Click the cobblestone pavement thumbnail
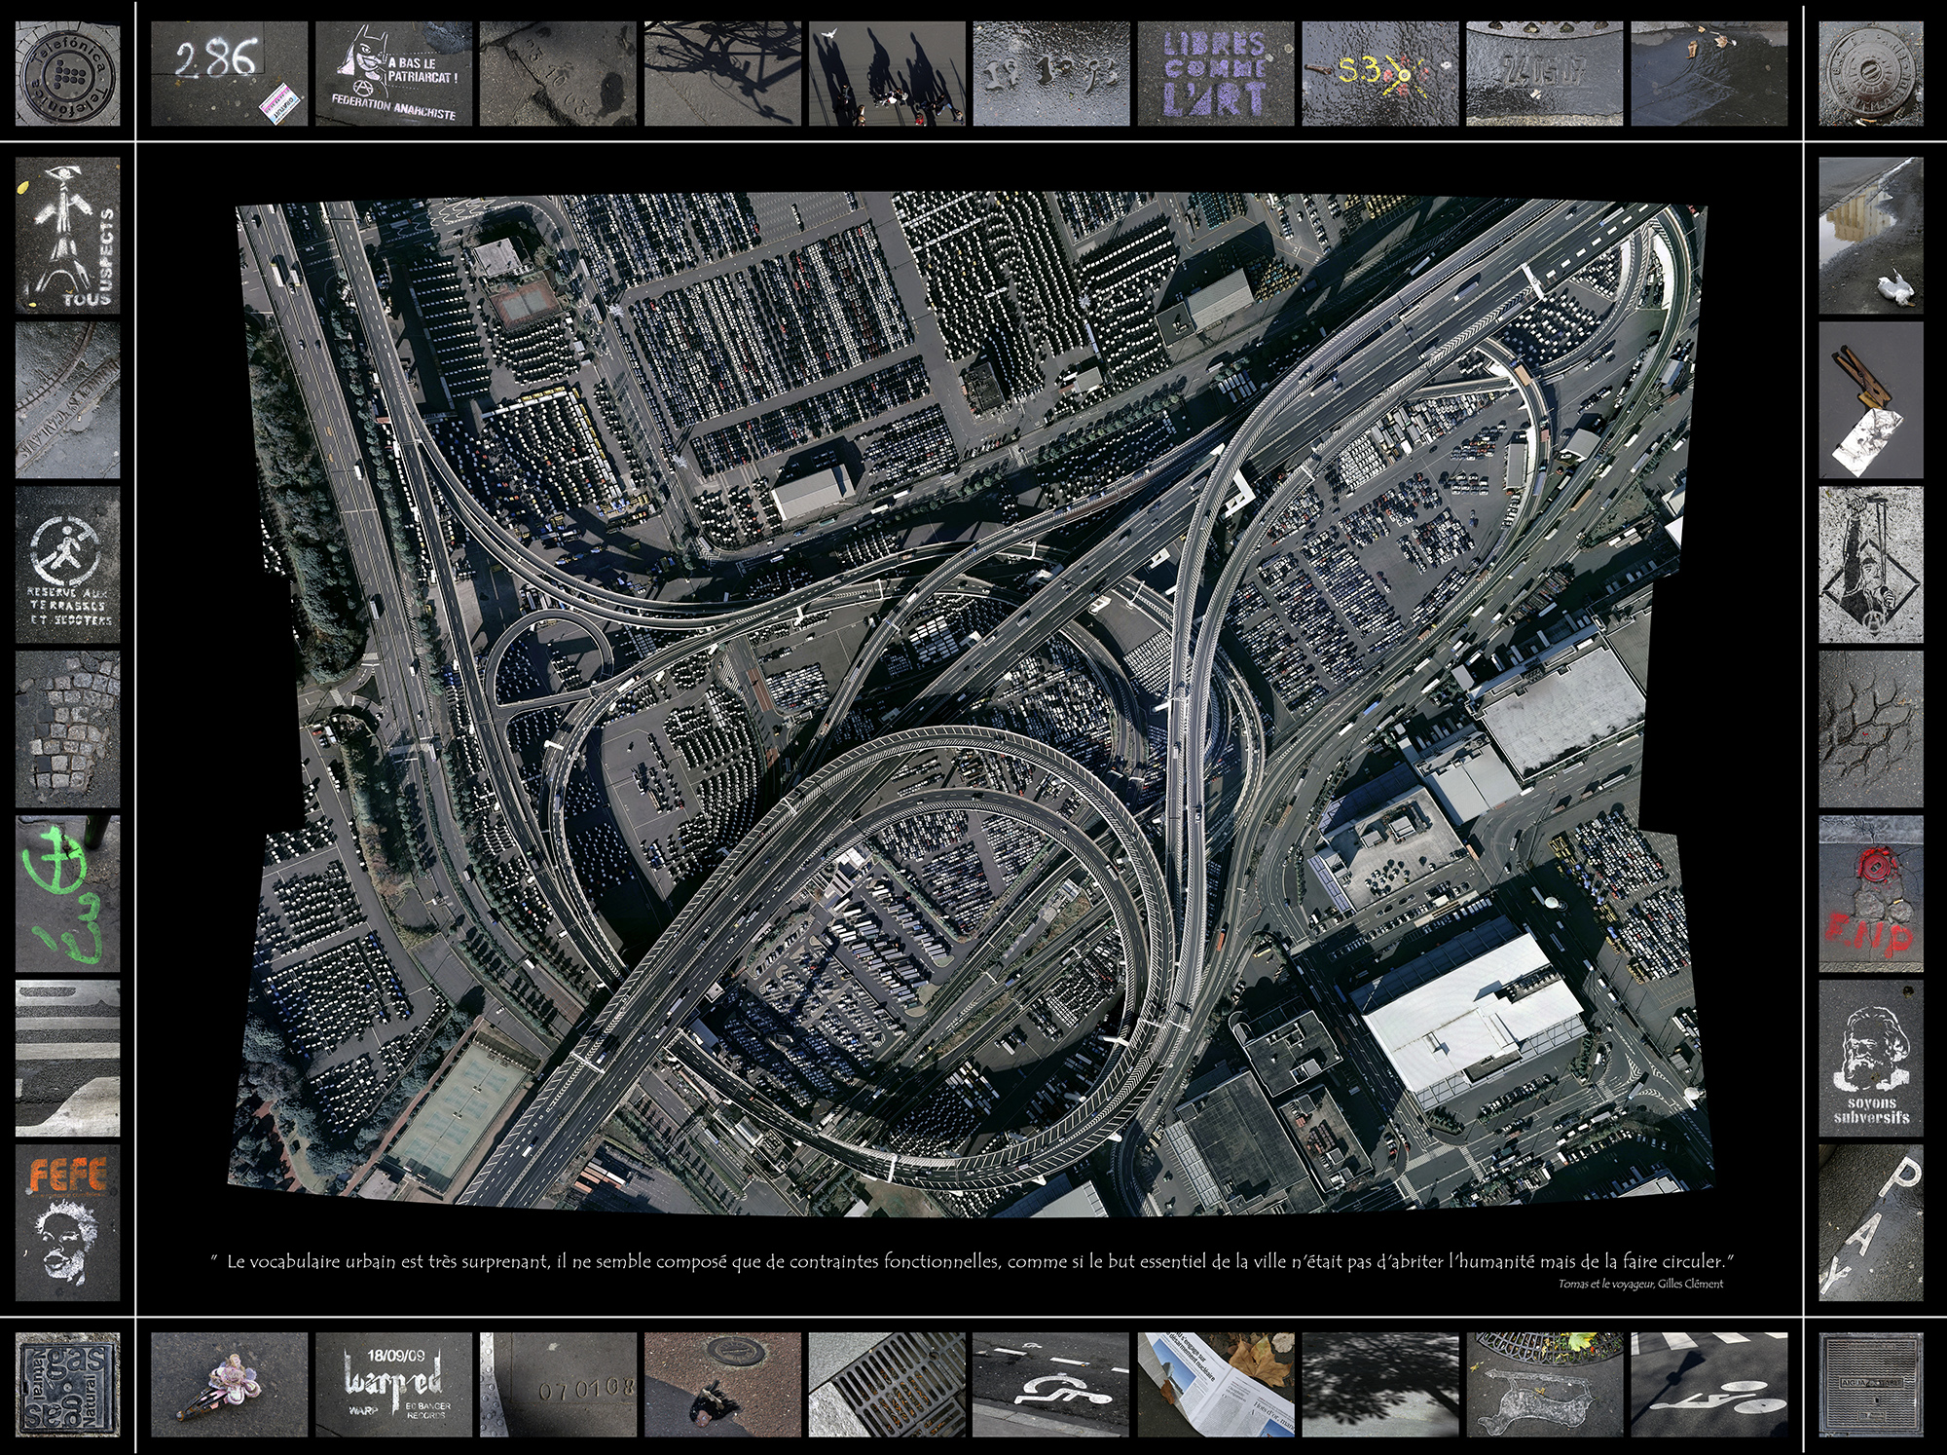The image size is (1947, 1455). (x=67, y=728)
